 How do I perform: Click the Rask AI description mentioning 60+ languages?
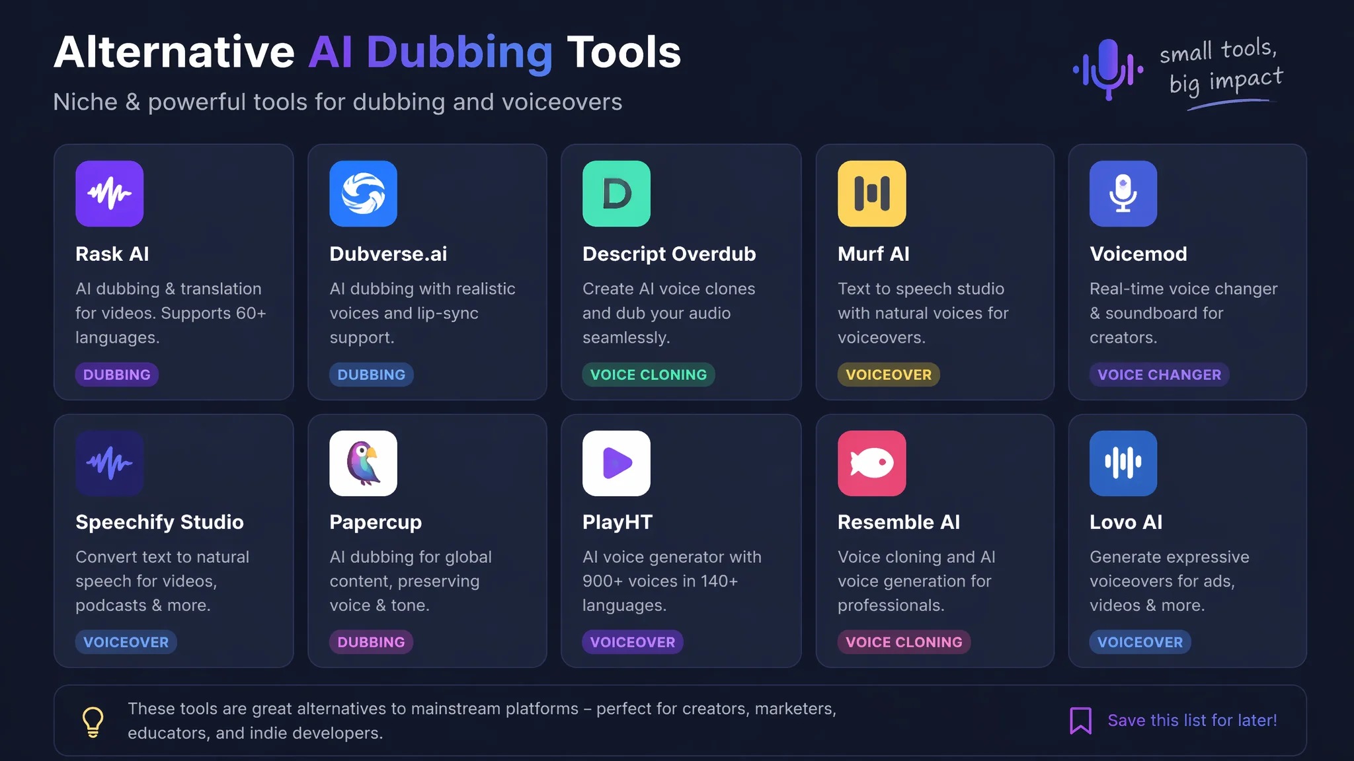pos(171,313)
